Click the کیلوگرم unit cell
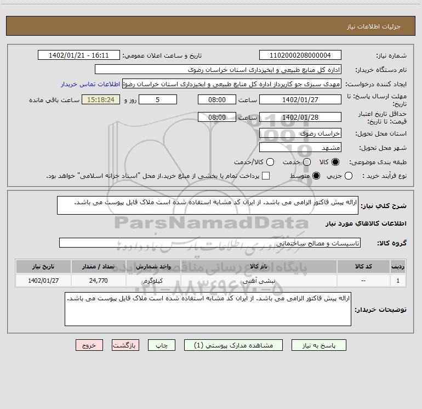Viewport: 422px width, 409px height. [153, 281]
